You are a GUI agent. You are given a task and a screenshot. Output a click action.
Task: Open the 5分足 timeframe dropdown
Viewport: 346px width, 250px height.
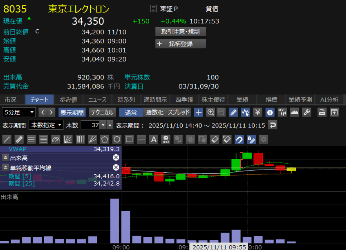[19, 112]
